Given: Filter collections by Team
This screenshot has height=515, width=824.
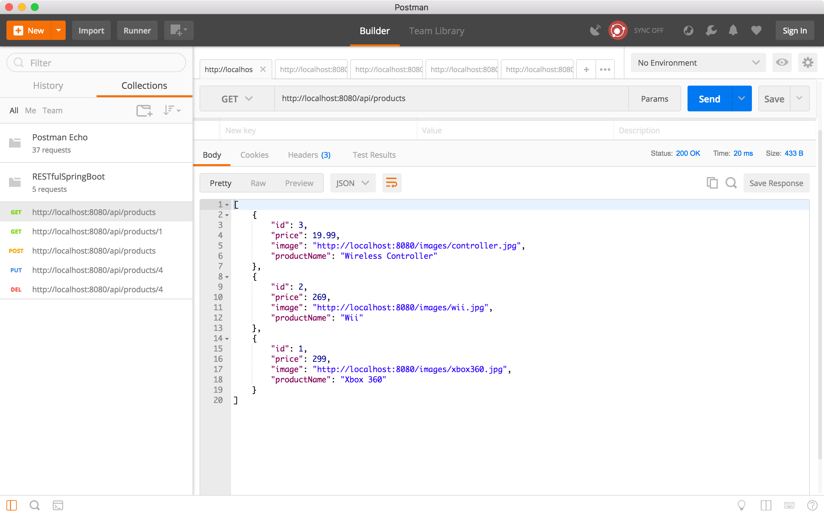Looking at the screenshot, I should tap(52, 110).
